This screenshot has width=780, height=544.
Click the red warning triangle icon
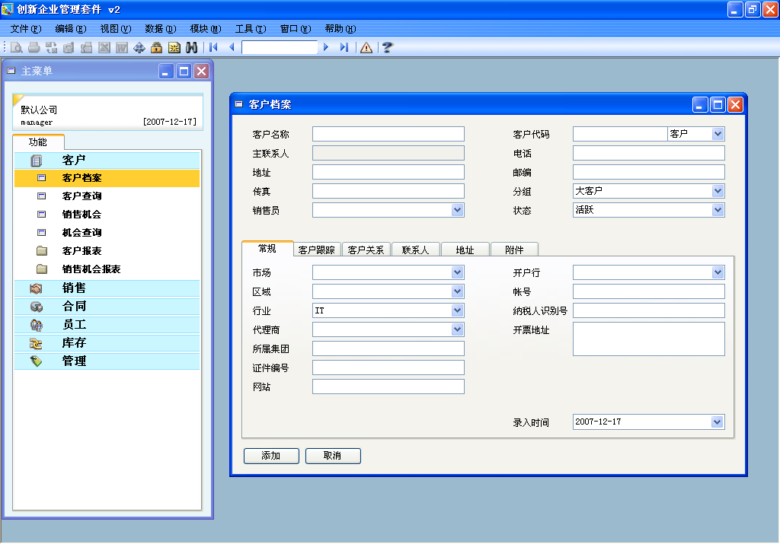366,47
